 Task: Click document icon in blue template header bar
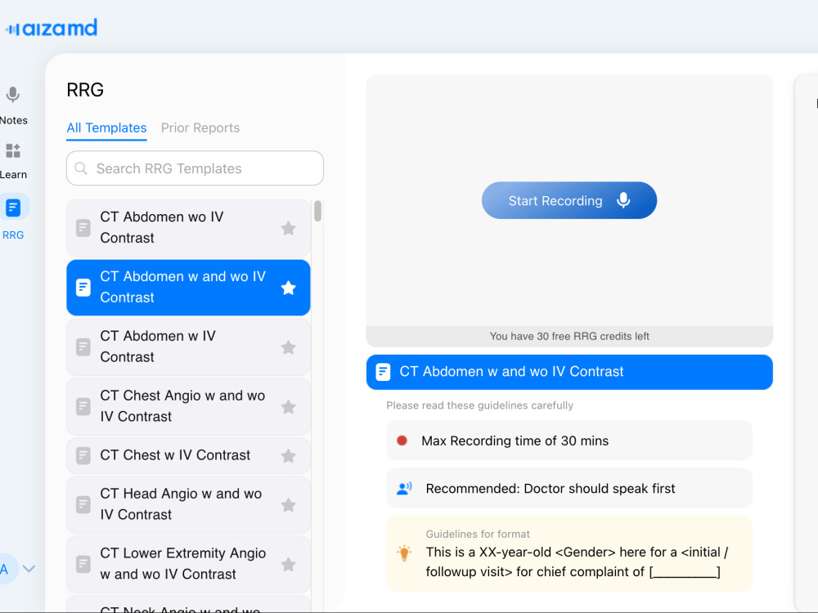point(383,372)
